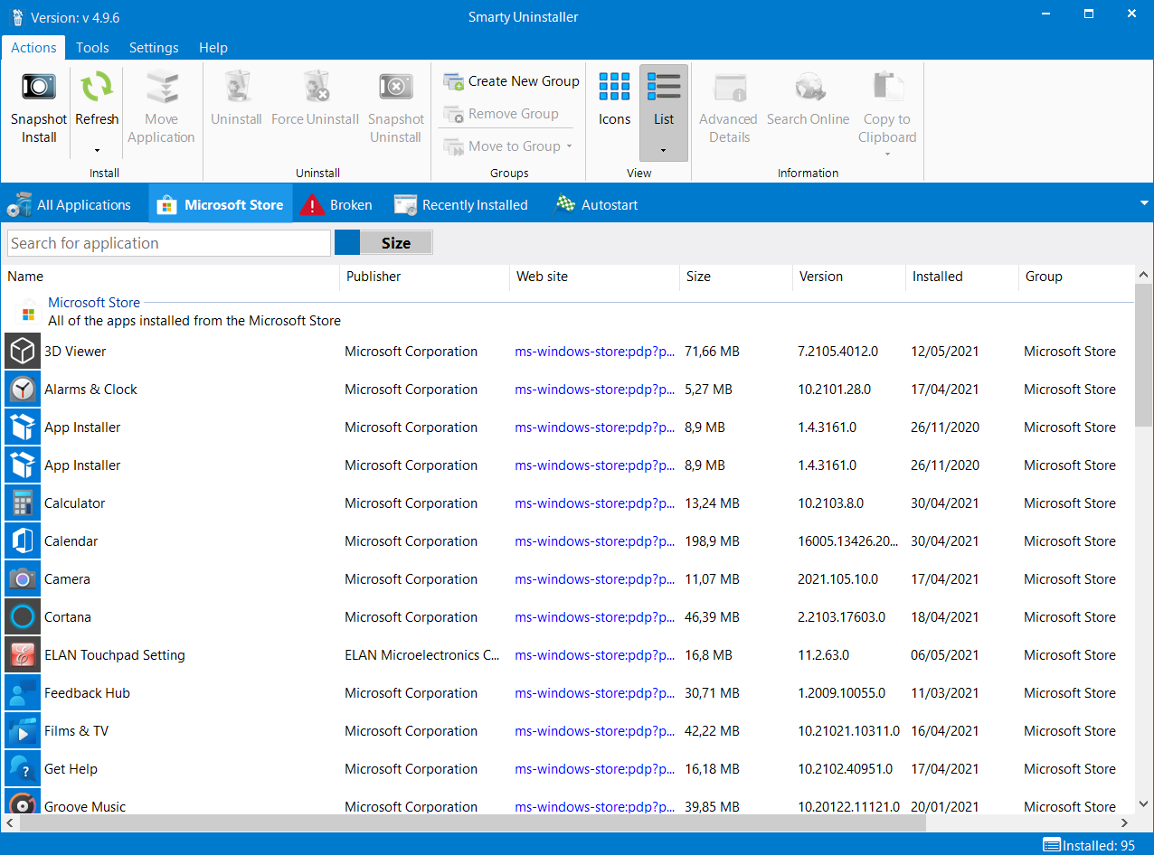Click the Uninstall trash icon
1154x855 pixels.
click(236, 88)
